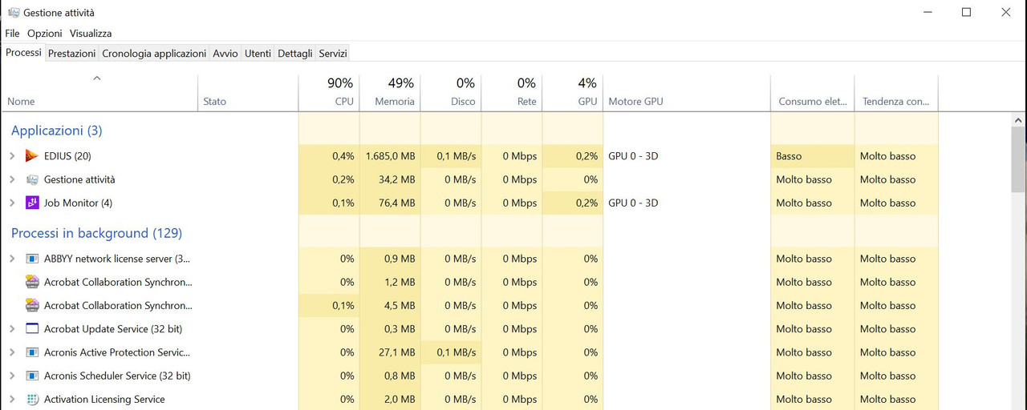This screenshot has height=410, width=1027.
Task: Click the Gestione attività process row icon
Action: [x=32, y=179]
